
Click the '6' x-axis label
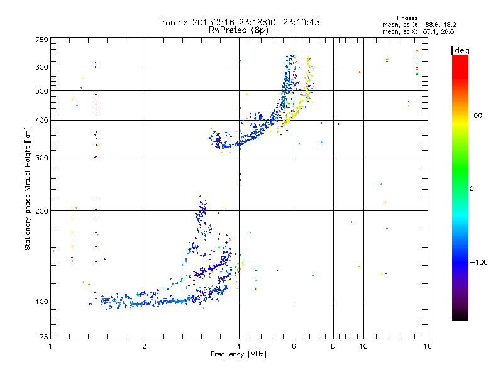(294, 346)
